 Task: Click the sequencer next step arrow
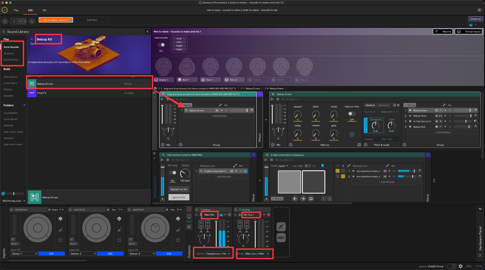click(x=303, y=199)
